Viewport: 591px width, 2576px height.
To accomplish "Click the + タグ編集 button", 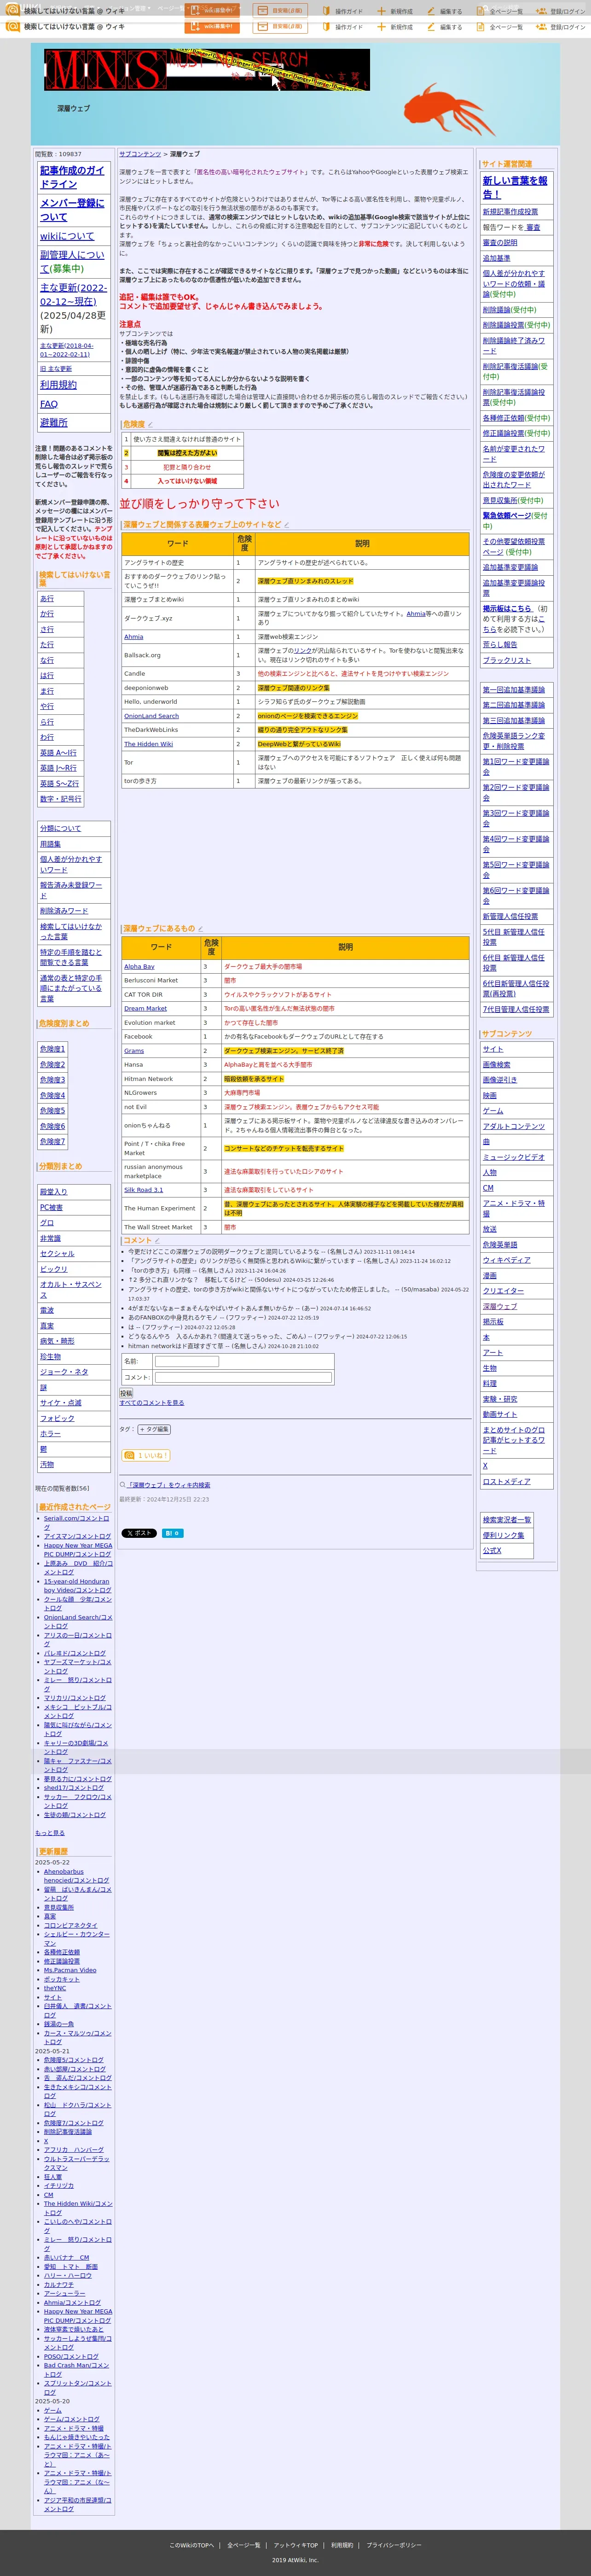I will coord(154,1429).
